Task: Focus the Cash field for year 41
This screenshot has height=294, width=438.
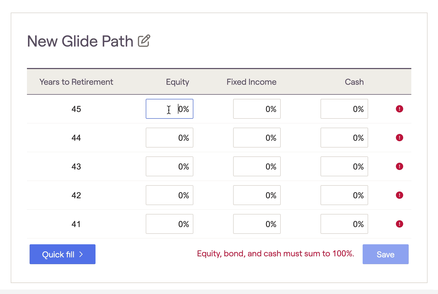Action: coord(344,224)
